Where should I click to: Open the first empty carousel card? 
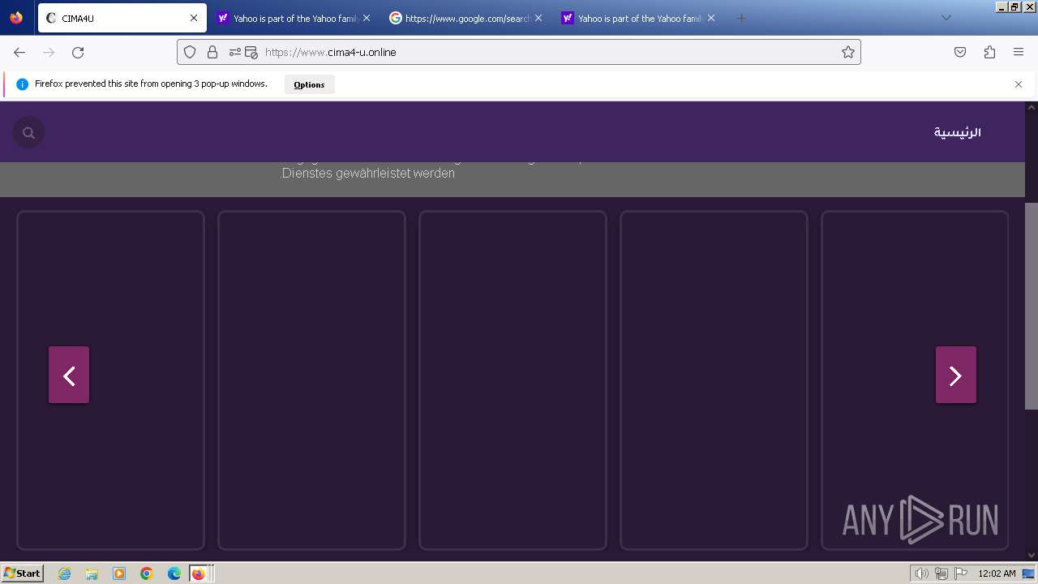tap(111, 380)
